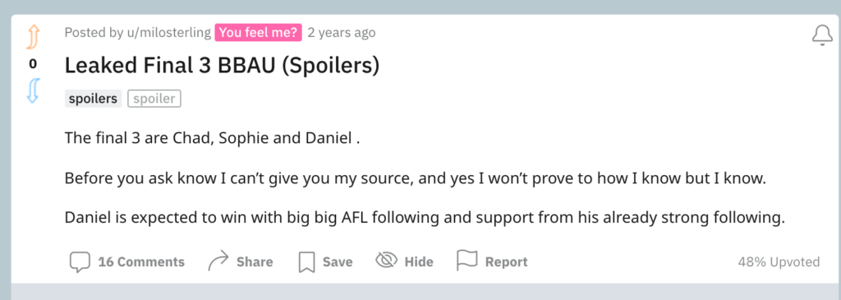
Task: Open the '2 years ago' timestamp link
Action: coord(342,32)
